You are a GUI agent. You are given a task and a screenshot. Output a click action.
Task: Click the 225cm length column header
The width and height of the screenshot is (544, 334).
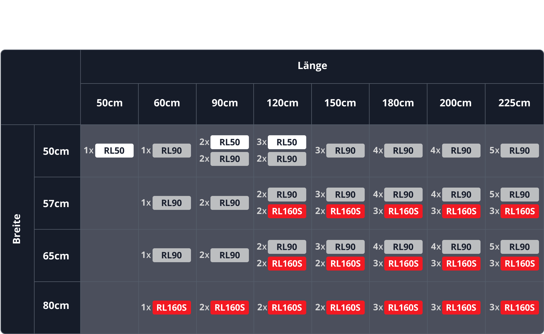[514, 103]
